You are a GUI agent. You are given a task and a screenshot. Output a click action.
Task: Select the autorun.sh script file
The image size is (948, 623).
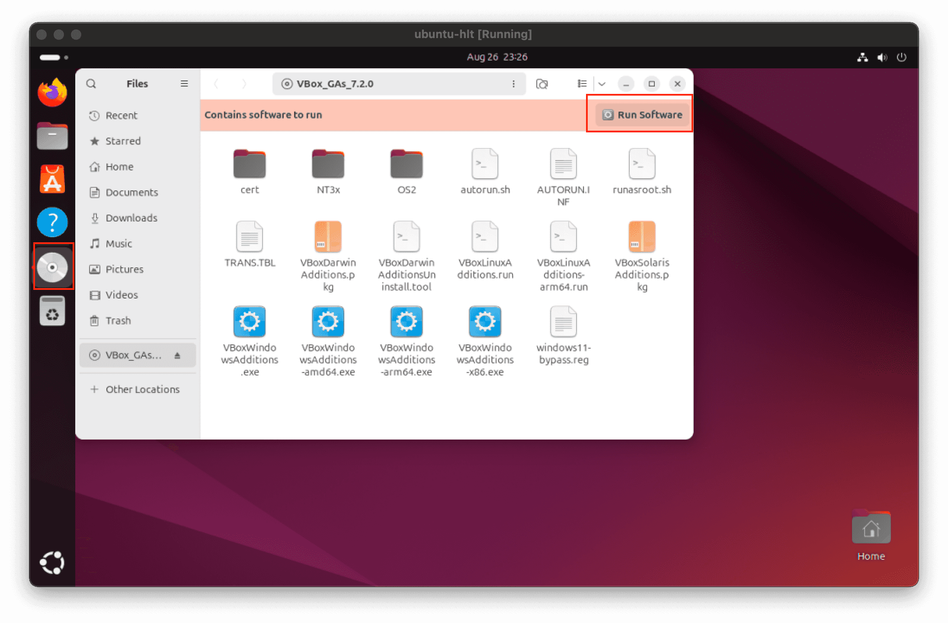coord(485,171)
